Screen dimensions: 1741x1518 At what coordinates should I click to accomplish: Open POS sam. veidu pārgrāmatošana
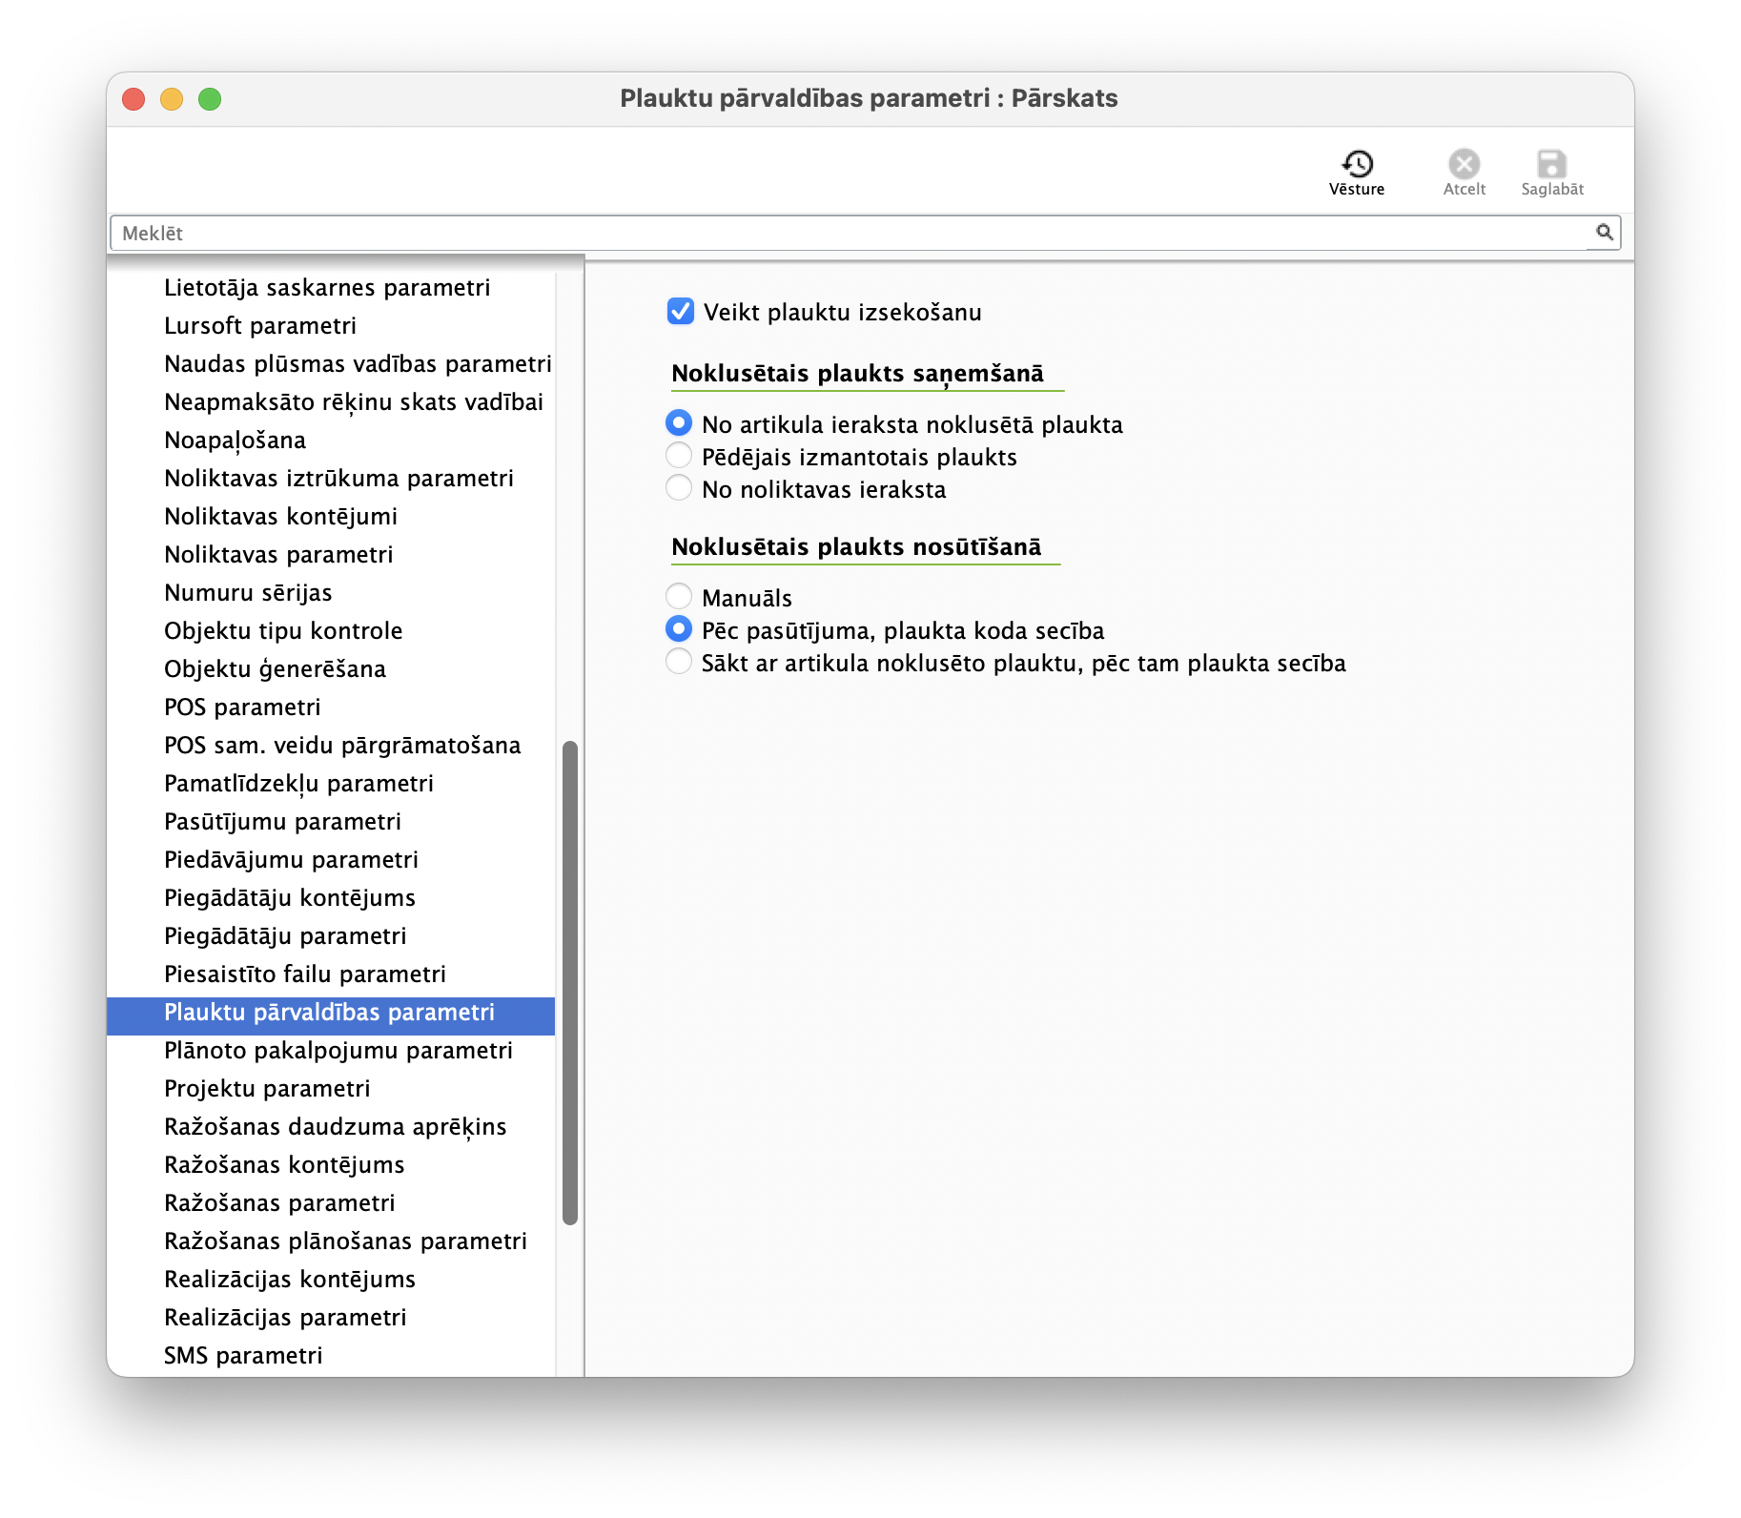pyautogui.click(x=331, y=745)
